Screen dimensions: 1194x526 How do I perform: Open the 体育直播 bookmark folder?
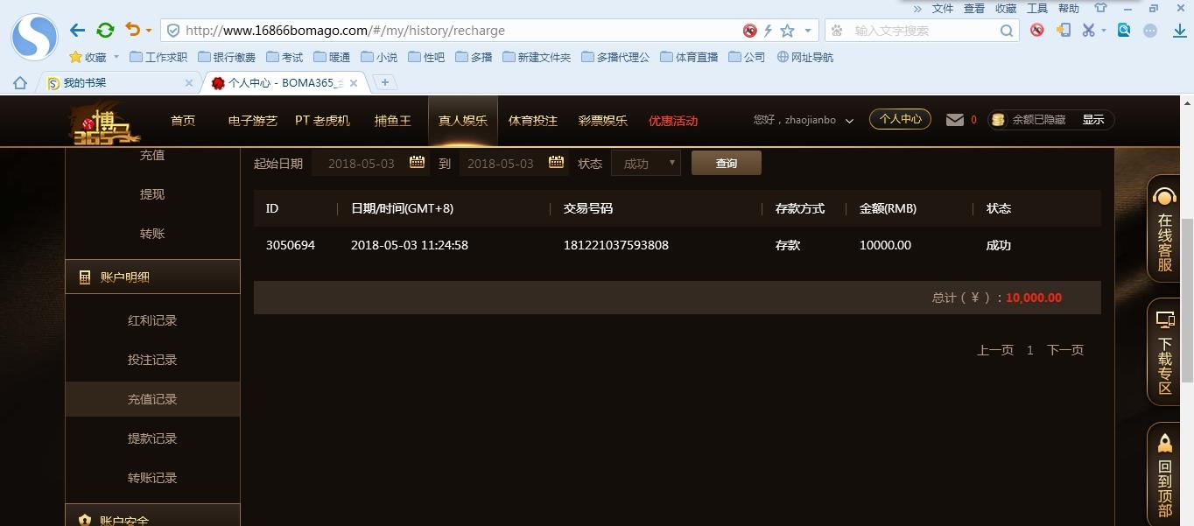[689, 57]
